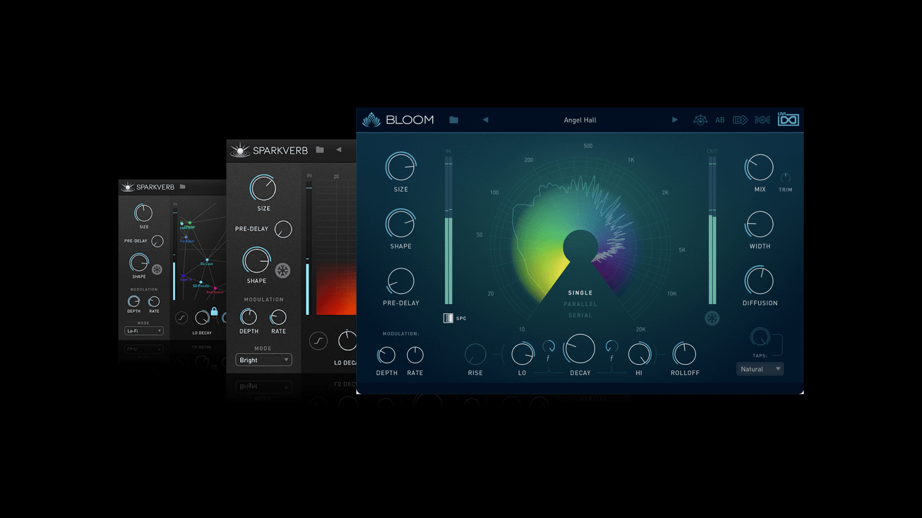Click the Bloom freeze snowflake icon
This screenshot has width=922, height=518.
(x=712, y=318)
